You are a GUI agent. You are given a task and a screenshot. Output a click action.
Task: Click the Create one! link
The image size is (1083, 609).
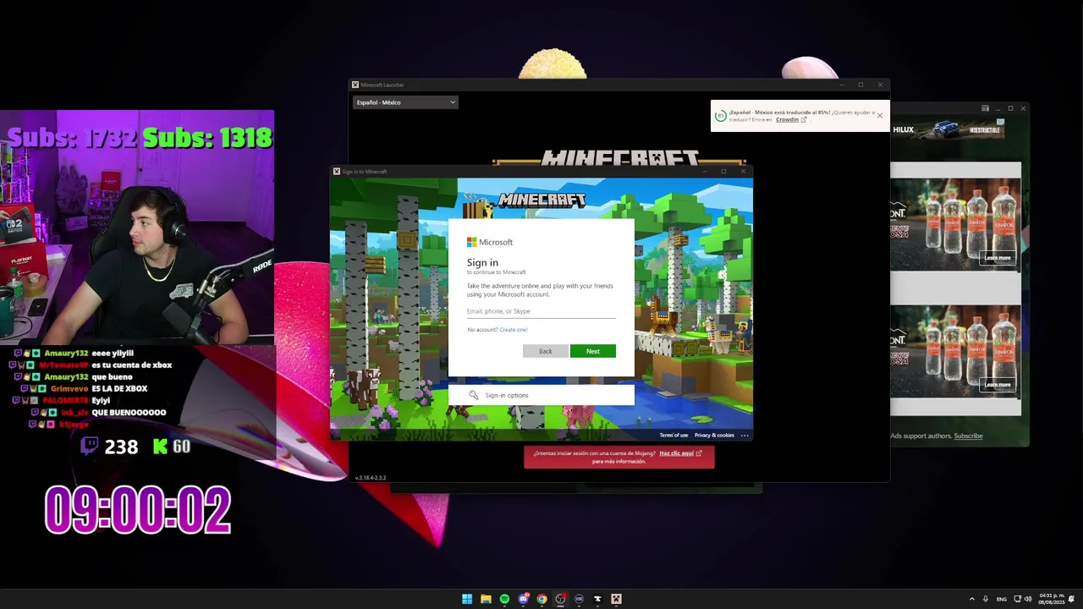514,330
